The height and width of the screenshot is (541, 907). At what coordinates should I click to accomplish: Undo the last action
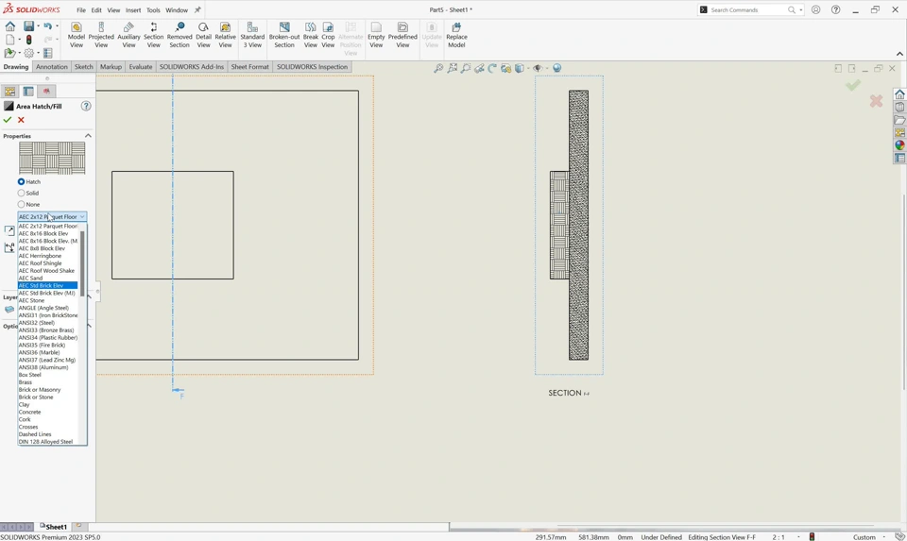coord(47,26)
